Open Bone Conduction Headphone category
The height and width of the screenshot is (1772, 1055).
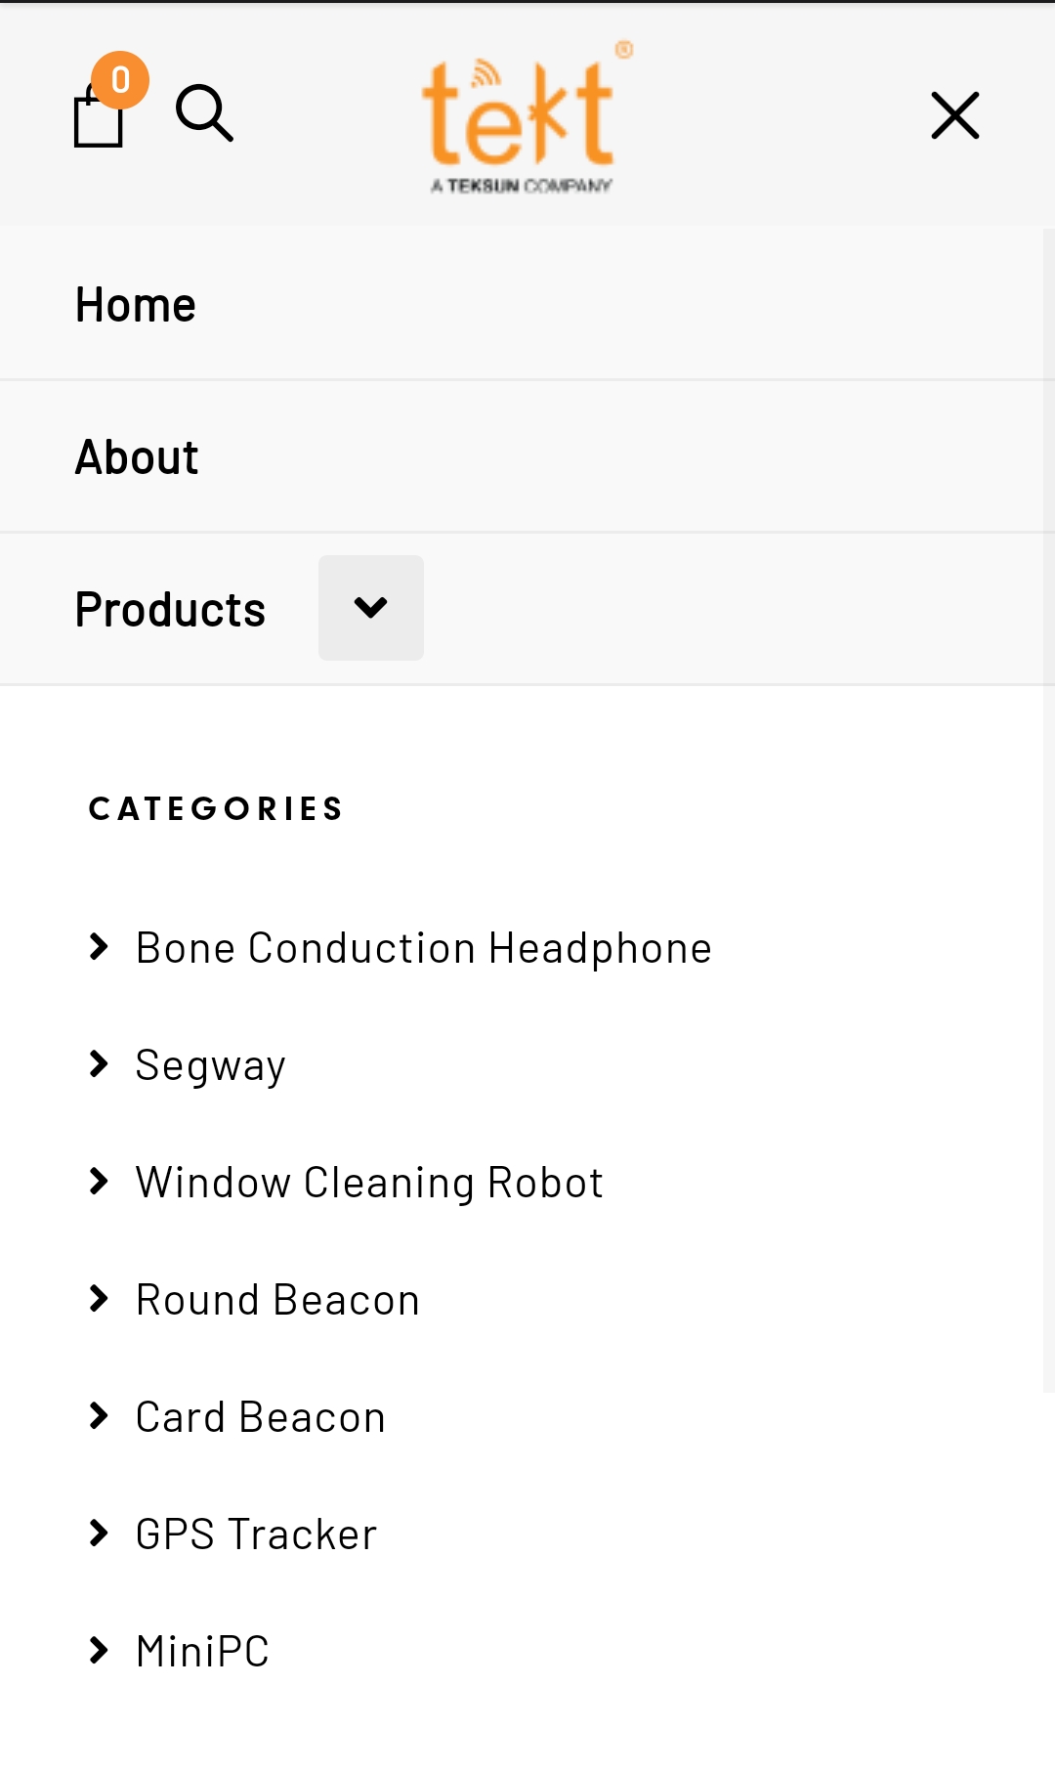(x=423, y=948)
